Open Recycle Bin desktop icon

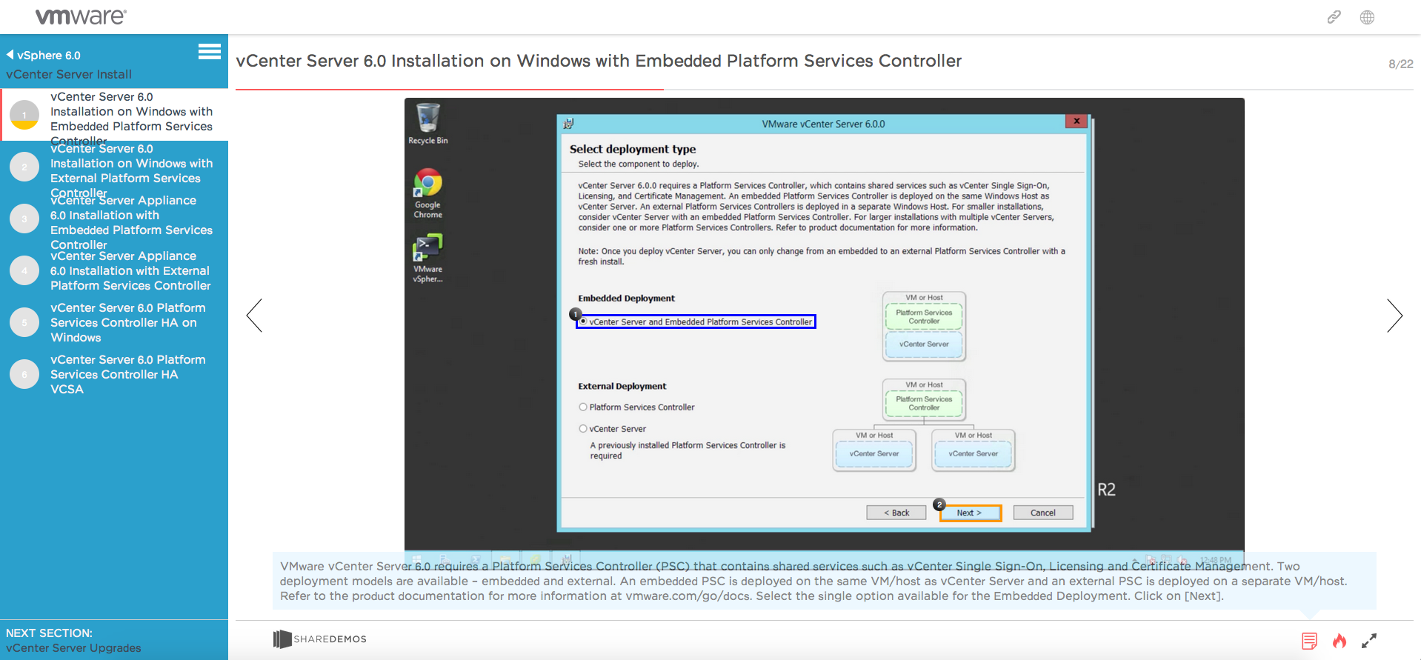[428, 124]
